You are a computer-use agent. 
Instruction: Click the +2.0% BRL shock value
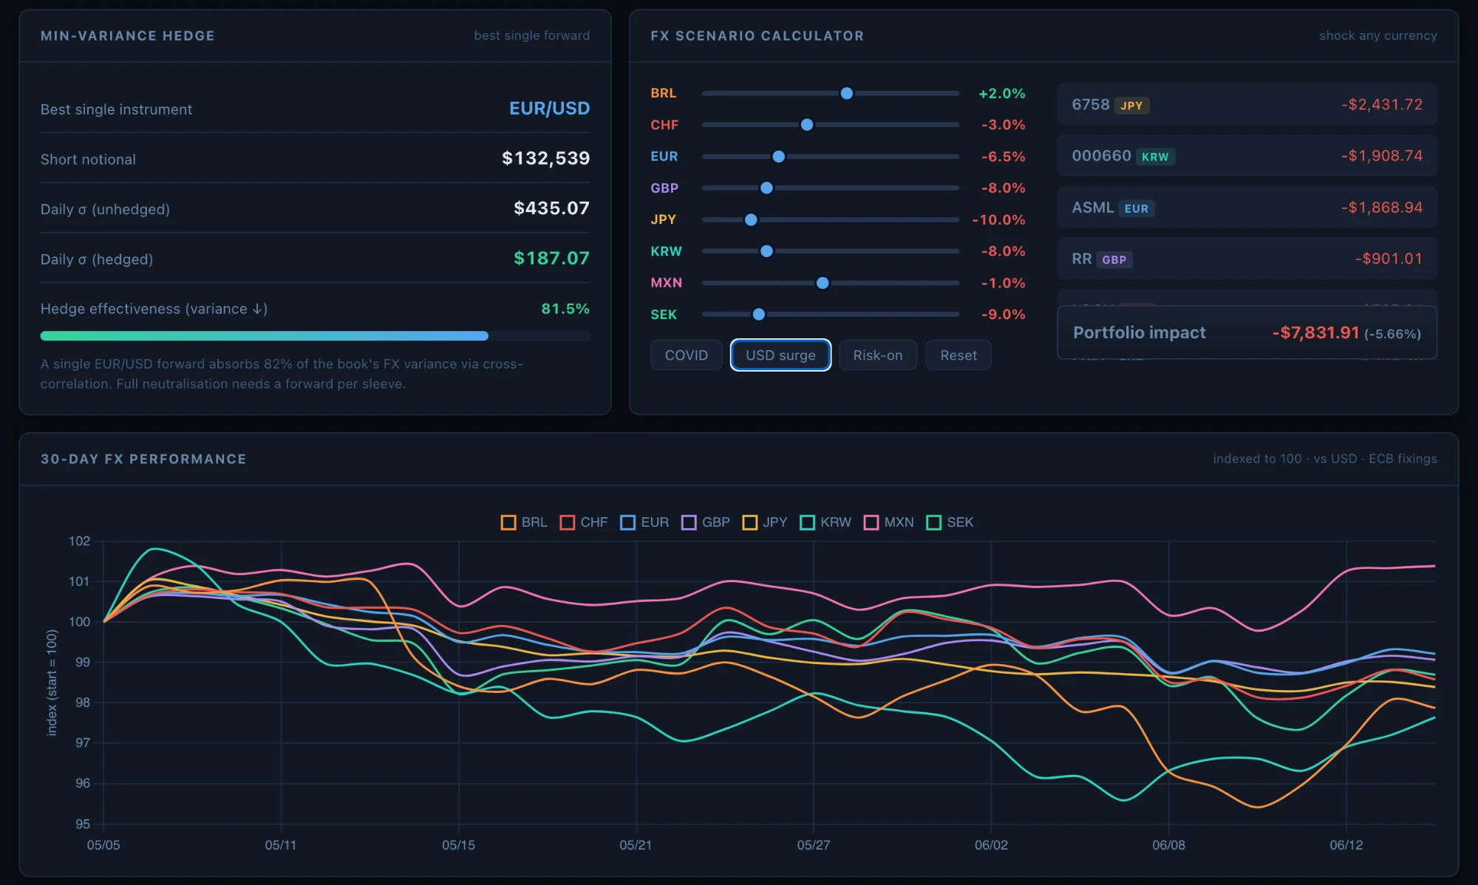(x=1001, y=94)
